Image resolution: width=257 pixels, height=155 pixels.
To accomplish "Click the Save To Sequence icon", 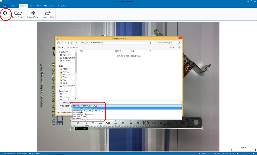I will 18,13.
